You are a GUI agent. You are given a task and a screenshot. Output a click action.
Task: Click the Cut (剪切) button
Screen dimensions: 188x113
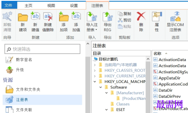point(124,20)
